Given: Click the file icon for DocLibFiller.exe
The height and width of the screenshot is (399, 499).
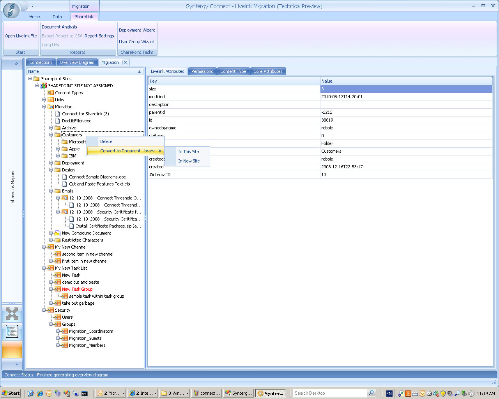Looking at the screenshot, I should 58,121.
